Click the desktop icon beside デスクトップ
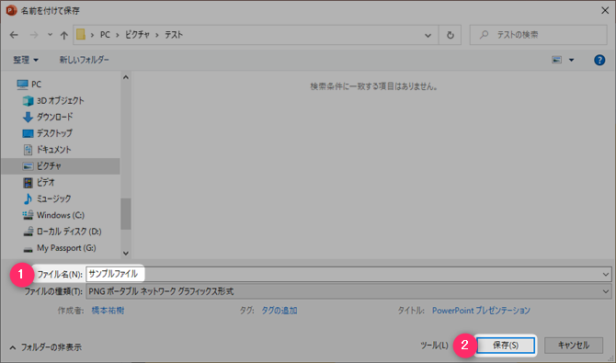616x363 pixels. tap(28, 133)
